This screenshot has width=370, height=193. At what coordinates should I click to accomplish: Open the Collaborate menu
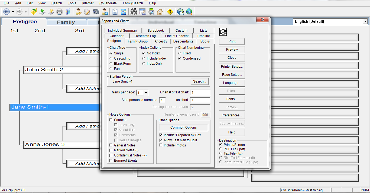tap(108, 3)
